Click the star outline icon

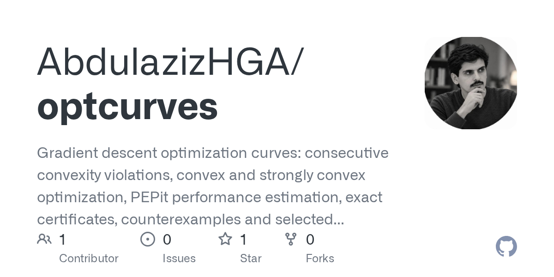point(225,239)
